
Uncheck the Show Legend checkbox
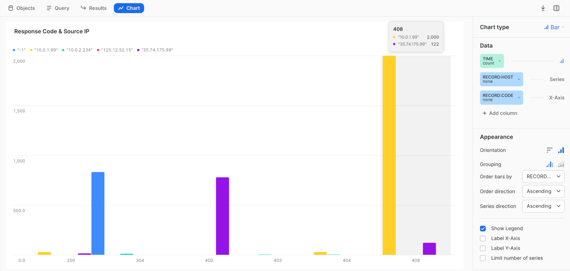click(x=483, y=228)
